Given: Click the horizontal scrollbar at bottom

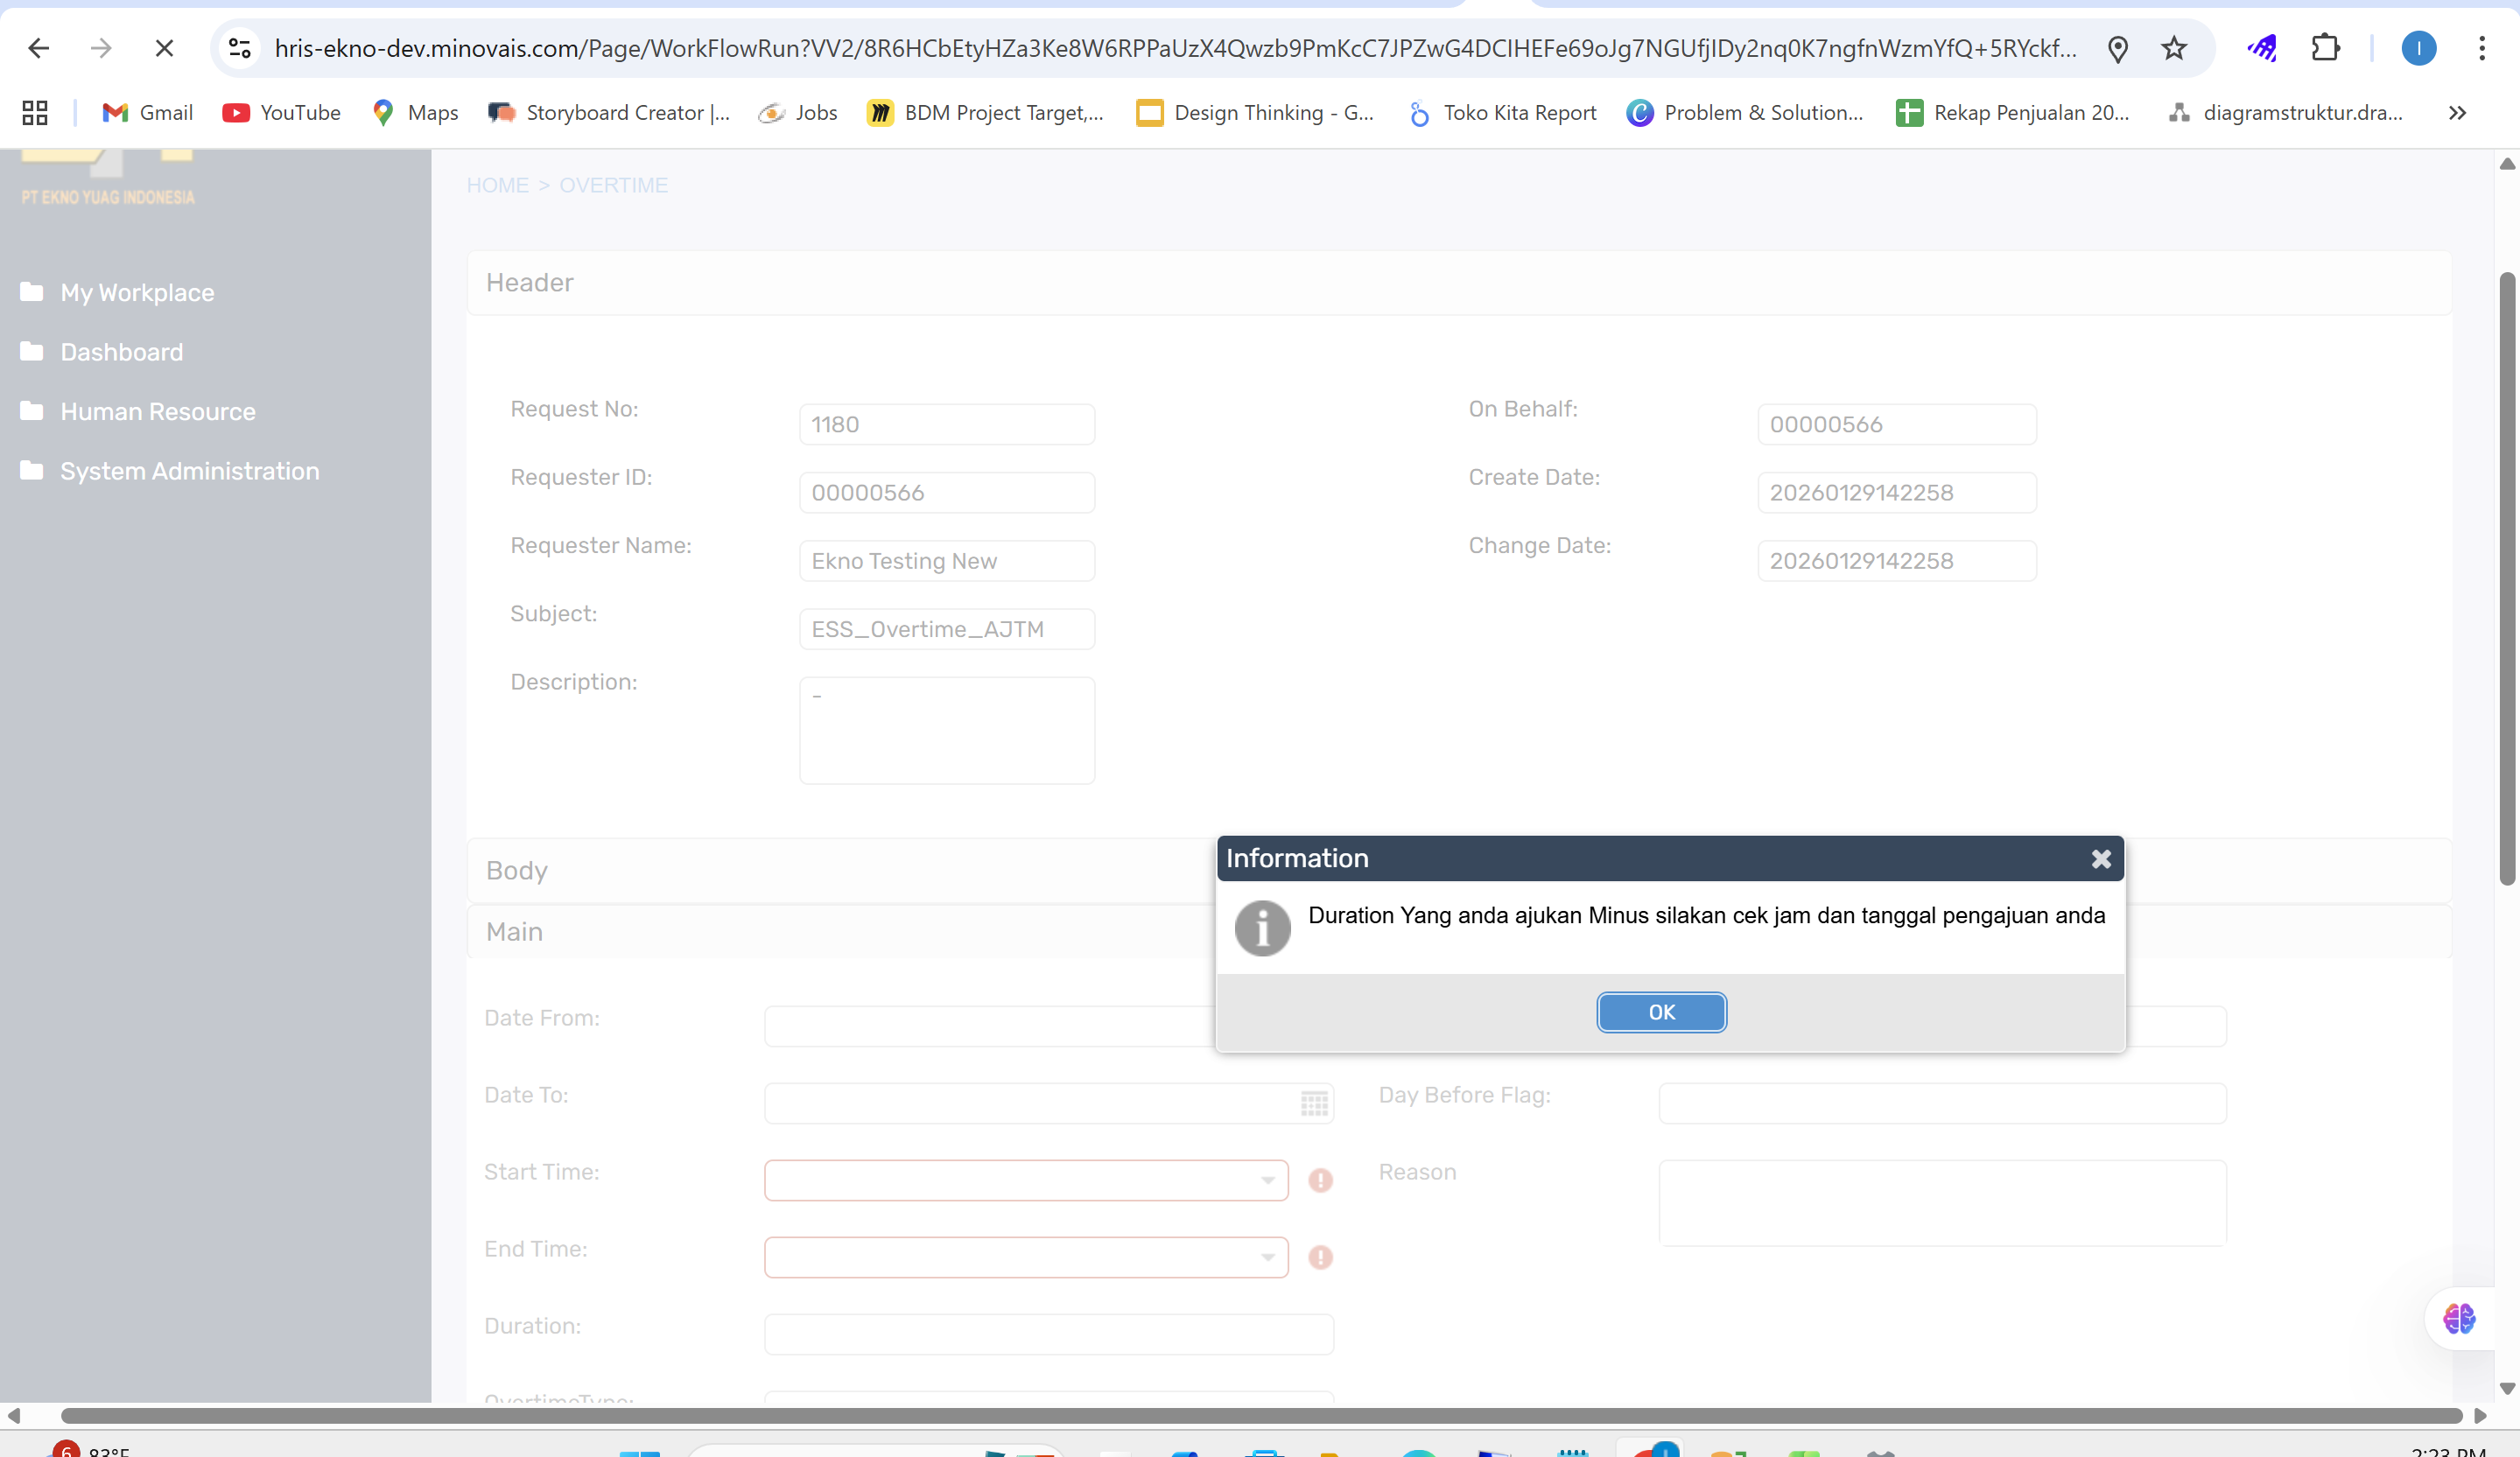Looking at the screenshot, I should point(1260,1415).
